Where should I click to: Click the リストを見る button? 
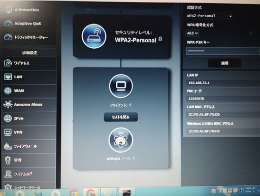[121, 117]
